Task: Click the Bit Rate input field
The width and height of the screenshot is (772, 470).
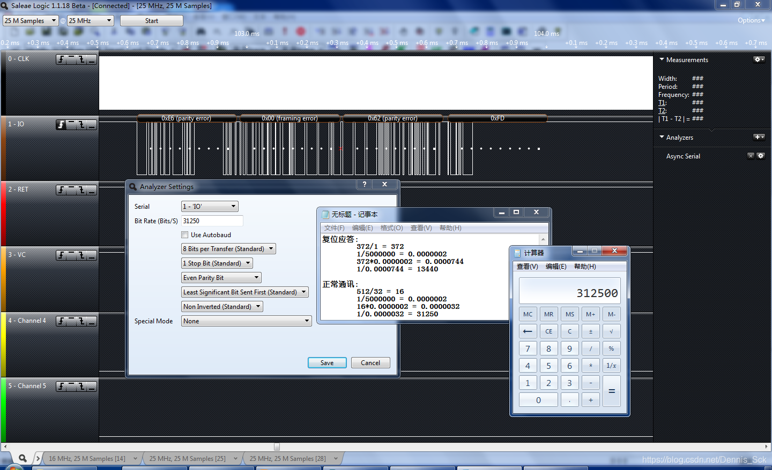Action: tap(212, 221)
